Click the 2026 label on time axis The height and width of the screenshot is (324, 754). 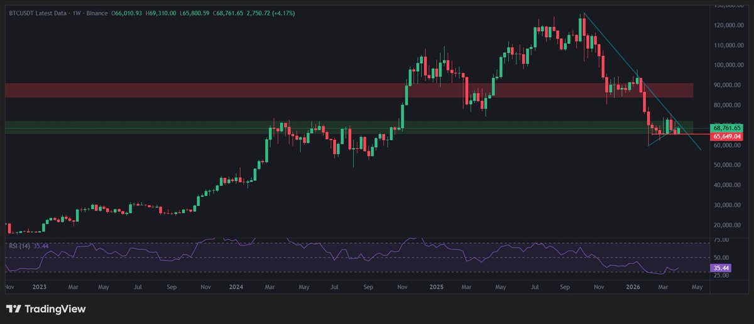pyautogui.click(x=635, y=287)
